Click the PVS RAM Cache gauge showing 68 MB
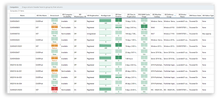 (144, 26)
